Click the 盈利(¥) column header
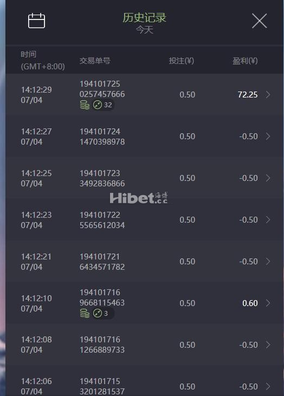Viewport: 284px width, 396px height. (x=245, y=61)
